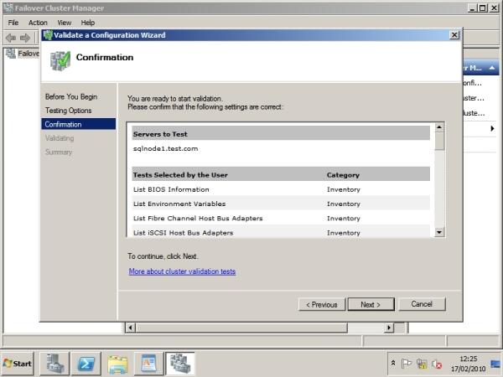Screen dimensions: 503x377
Task: Click scroll down arrow in the settings list
Action: tap(439, 232)
